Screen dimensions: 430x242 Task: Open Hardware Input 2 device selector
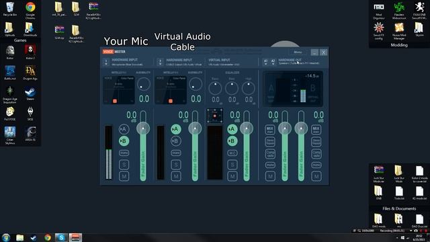click(x=160, y=62)
